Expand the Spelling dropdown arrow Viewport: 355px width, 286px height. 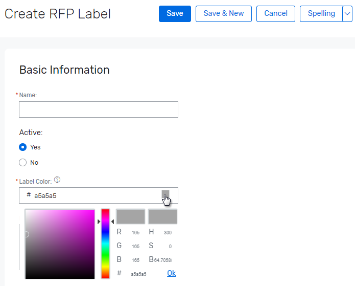point(347,14)
